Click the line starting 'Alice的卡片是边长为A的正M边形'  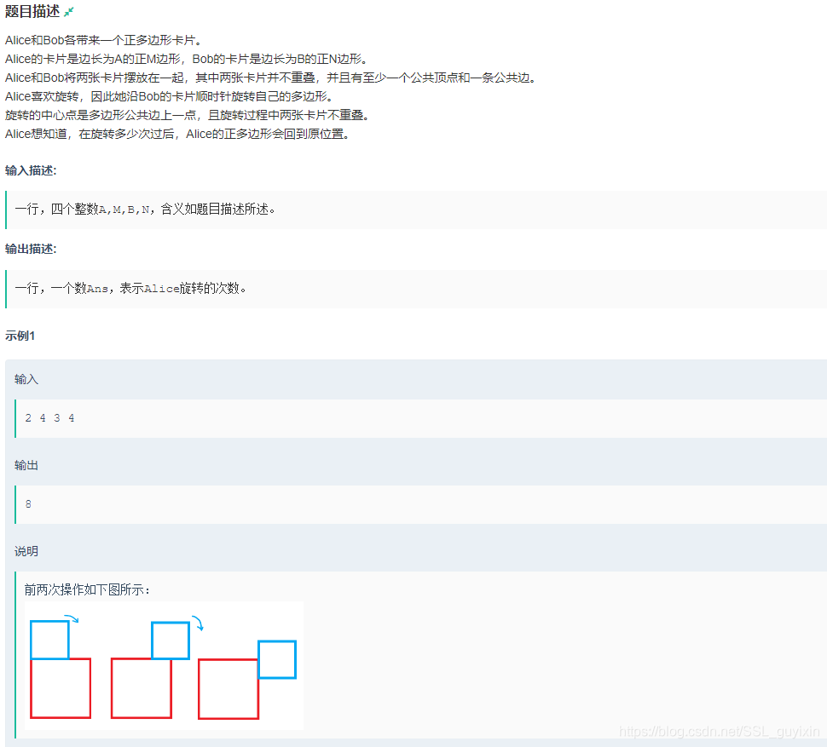186,59
